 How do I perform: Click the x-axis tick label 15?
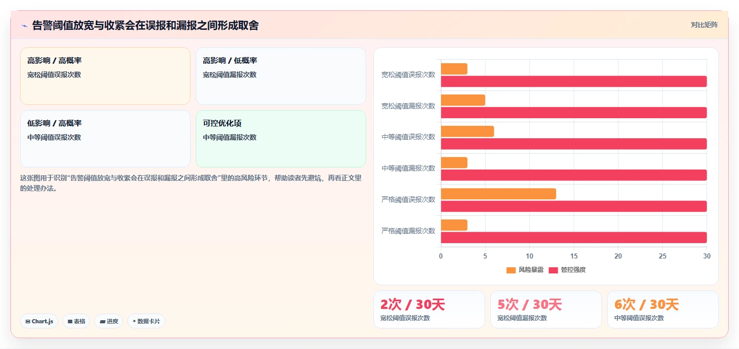coord(574,256)
